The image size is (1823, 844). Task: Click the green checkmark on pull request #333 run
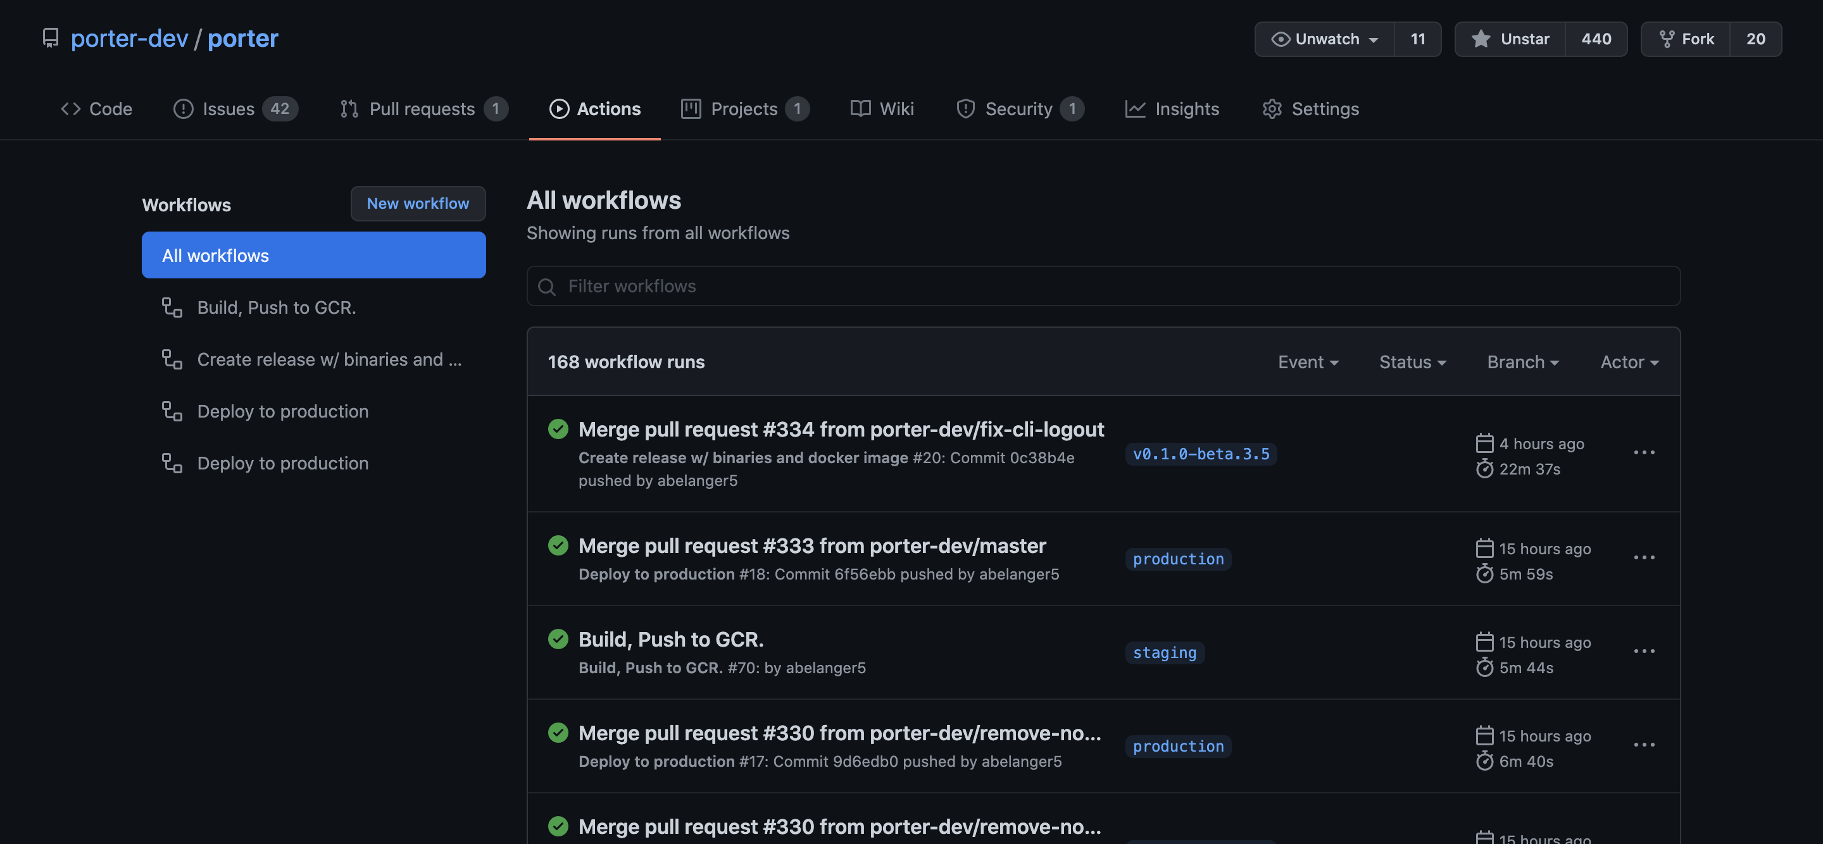coord(558,545)
